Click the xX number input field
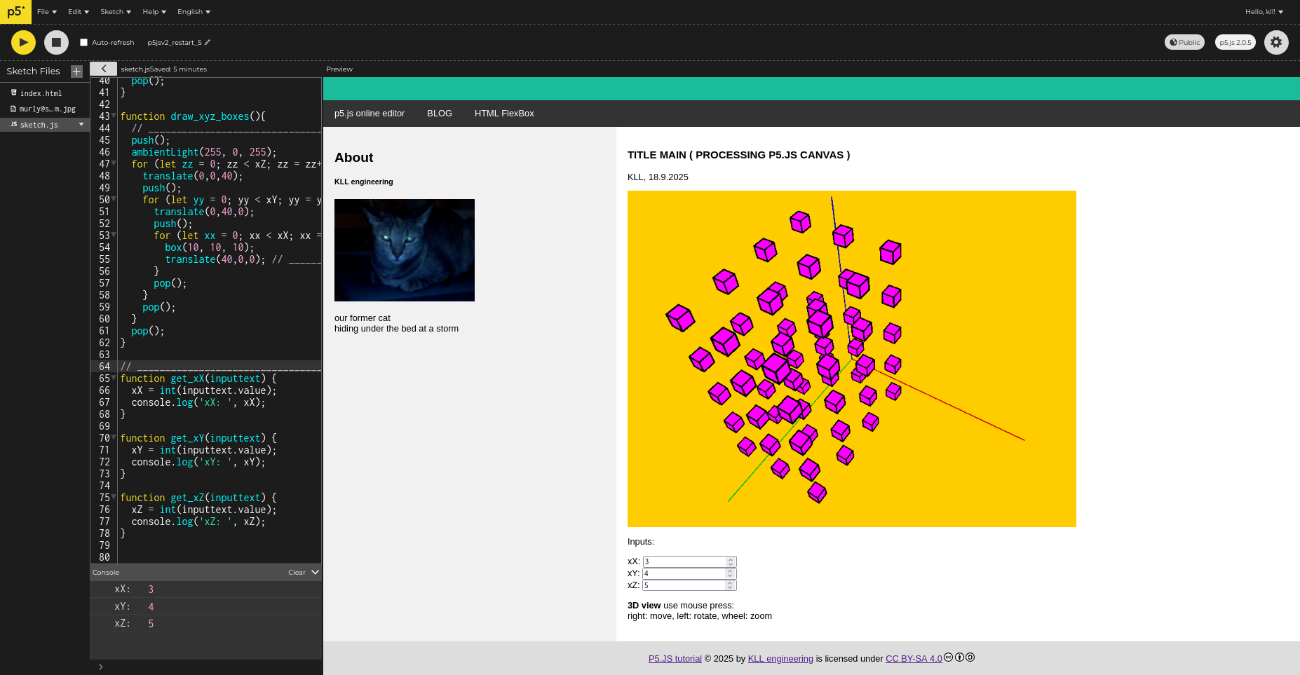 (x=684, y=561)
